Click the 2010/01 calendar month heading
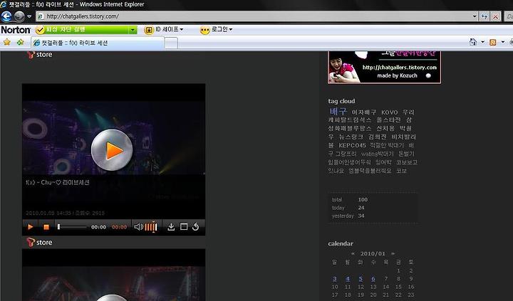513x301 pixels. tap(373, 253)
